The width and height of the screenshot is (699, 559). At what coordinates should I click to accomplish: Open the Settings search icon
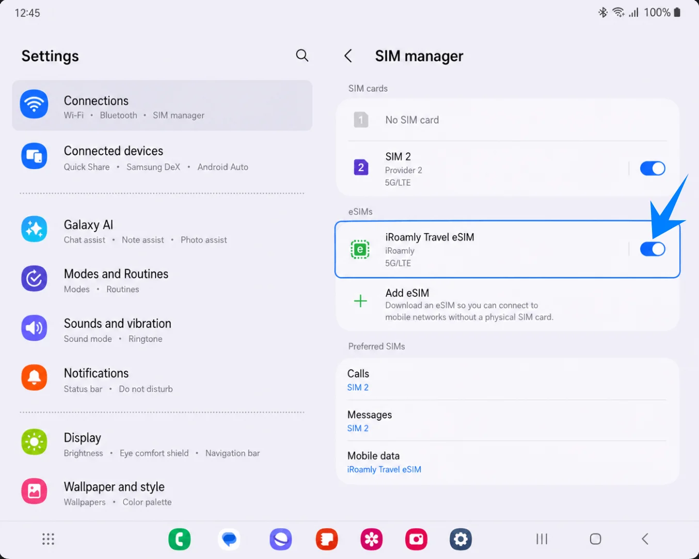click(302, 55)
